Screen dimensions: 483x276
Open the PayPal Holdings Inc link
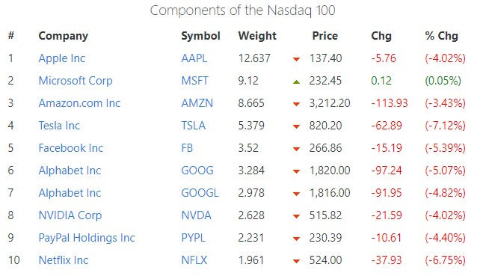pos(87,238)
